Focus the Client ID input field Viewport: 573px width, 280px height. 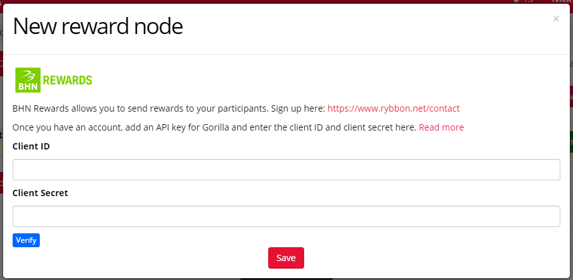click(x=286, y=170)
